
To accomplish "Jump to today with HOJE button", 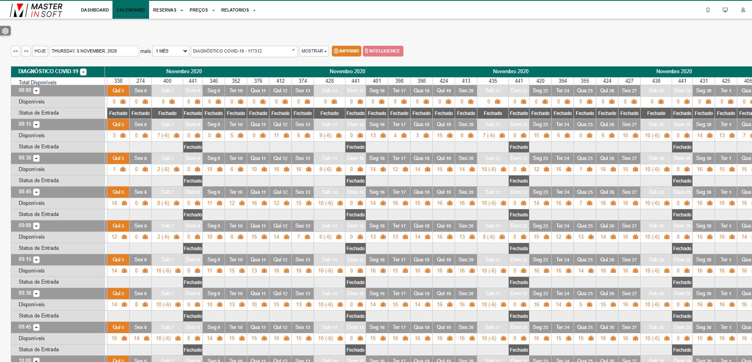I will click(40, 51).
